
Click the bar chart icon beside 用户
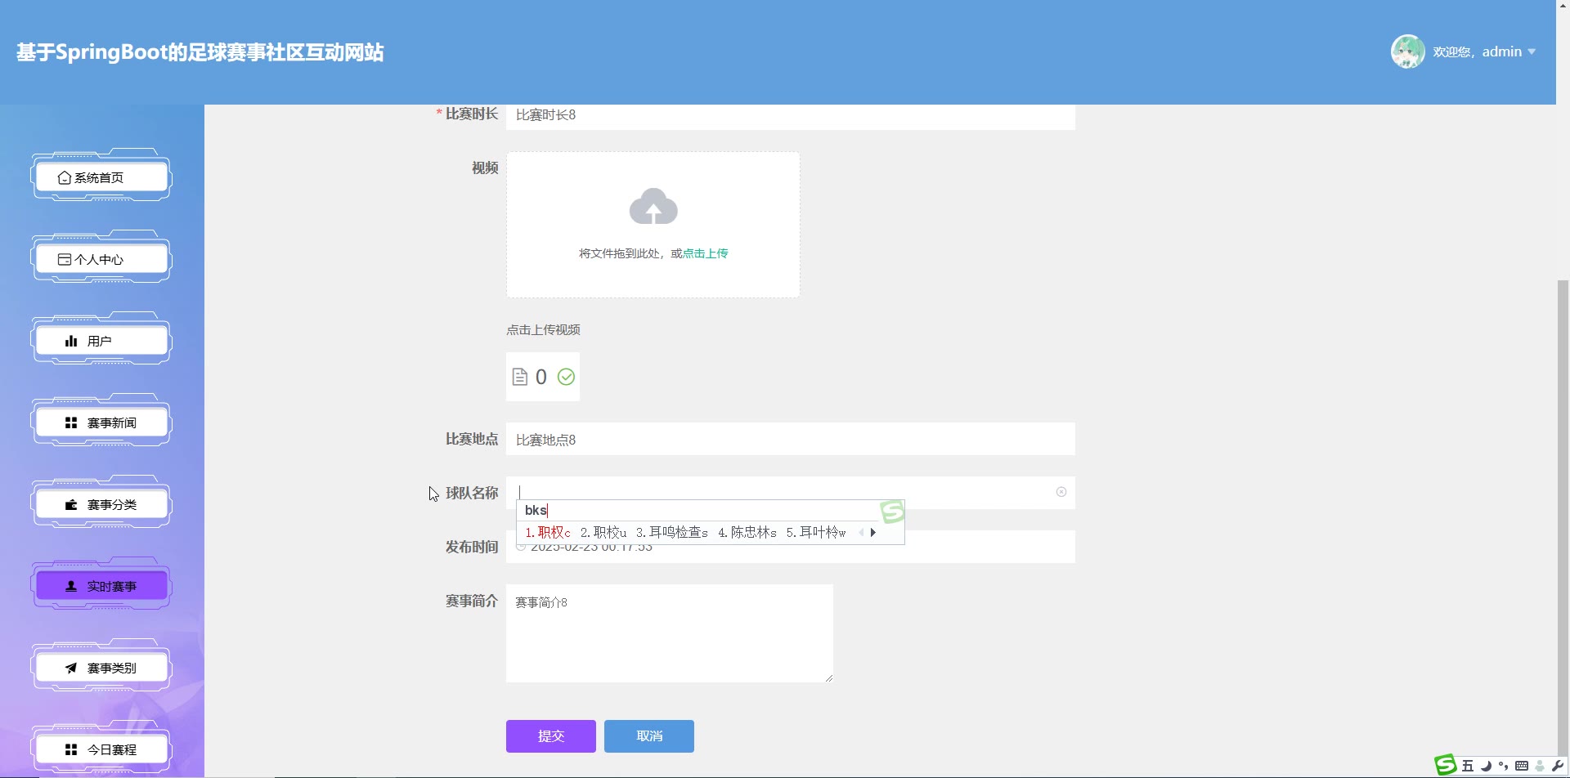tap(71, 341)
